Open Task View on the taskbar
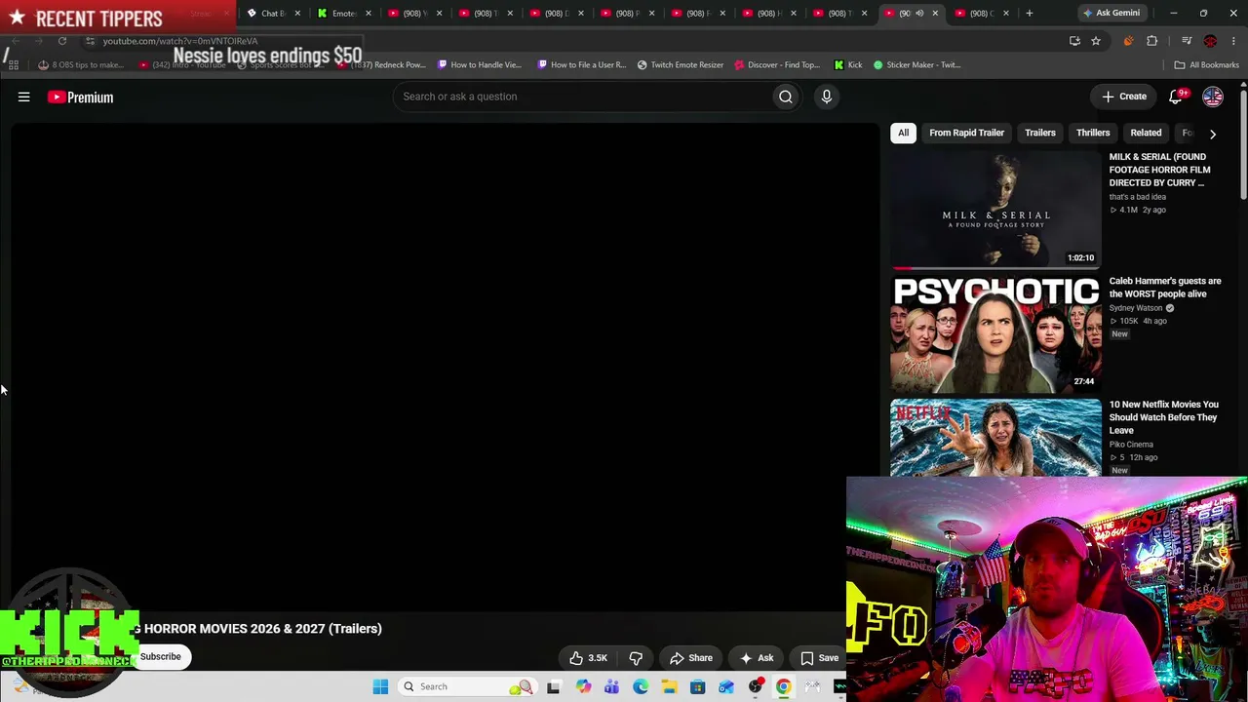The width and height of the screenshot is (1248, 702). 554,686
